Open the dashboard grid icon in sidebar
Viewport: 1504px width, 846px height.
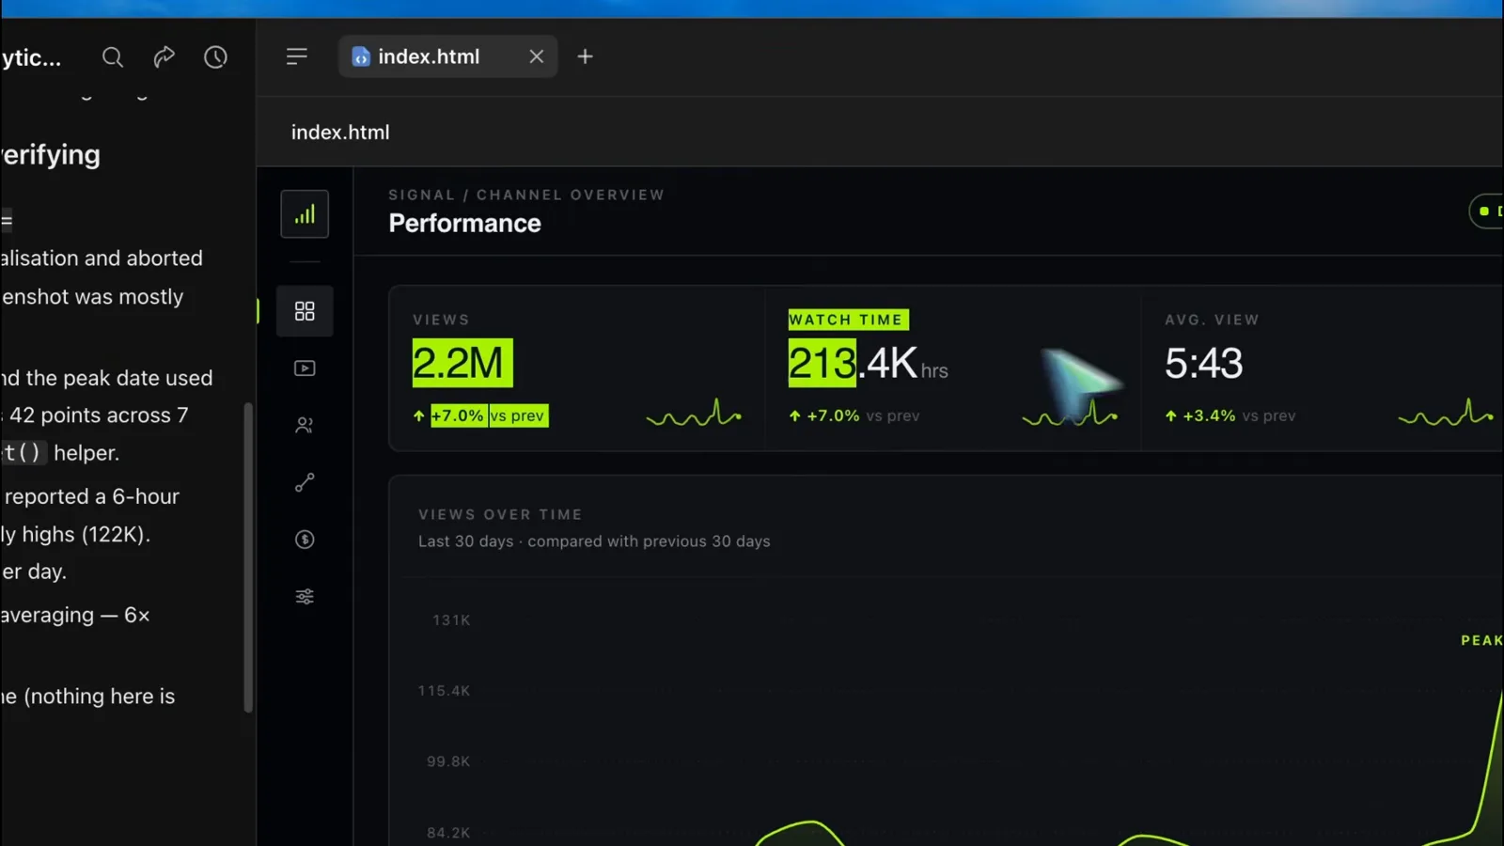tap(305, 311)
